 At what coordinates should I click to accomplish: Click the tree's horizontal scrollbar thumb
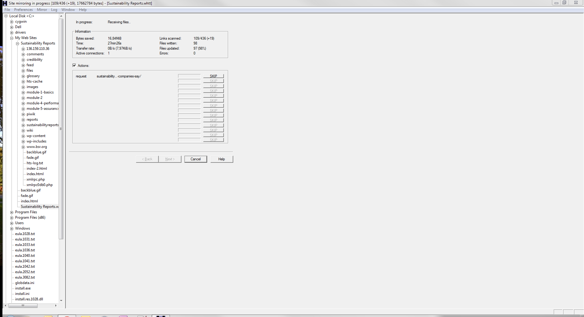point(23,306)
